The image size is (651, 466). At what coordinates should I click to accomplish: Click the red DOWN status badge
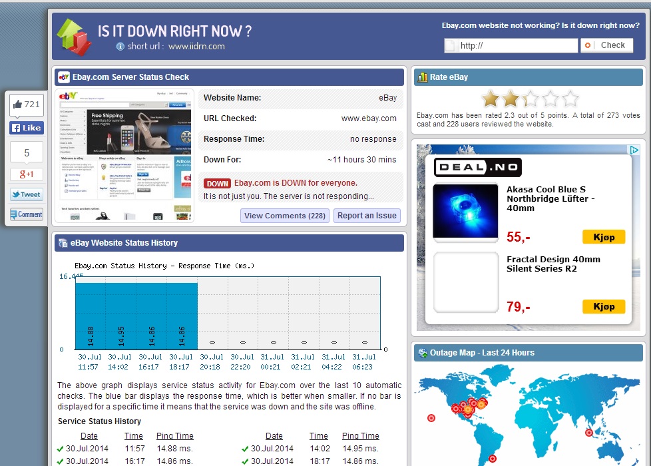(x=217, y=184)
